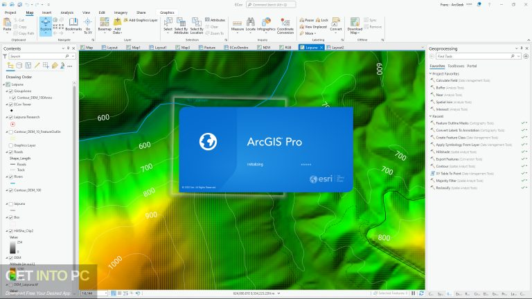
Task: Switch Contents to List By Labeling
Action: click(55, 66)
